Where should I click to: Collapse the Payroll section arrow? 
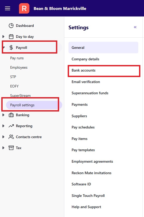pyautogui.click(x=4, y=48)
